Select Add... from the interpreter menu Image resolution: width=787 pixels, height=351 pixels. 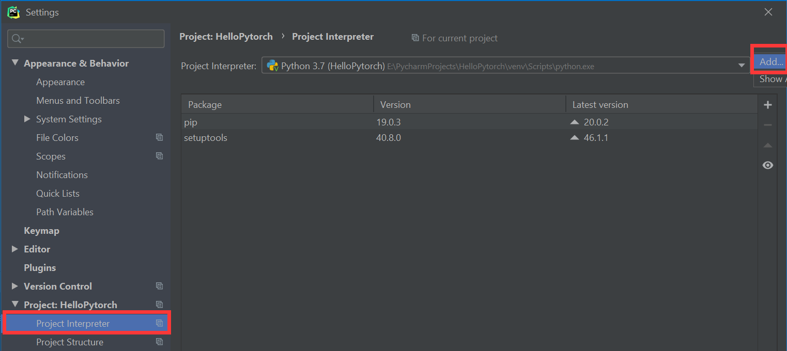(x=771, y=62)
